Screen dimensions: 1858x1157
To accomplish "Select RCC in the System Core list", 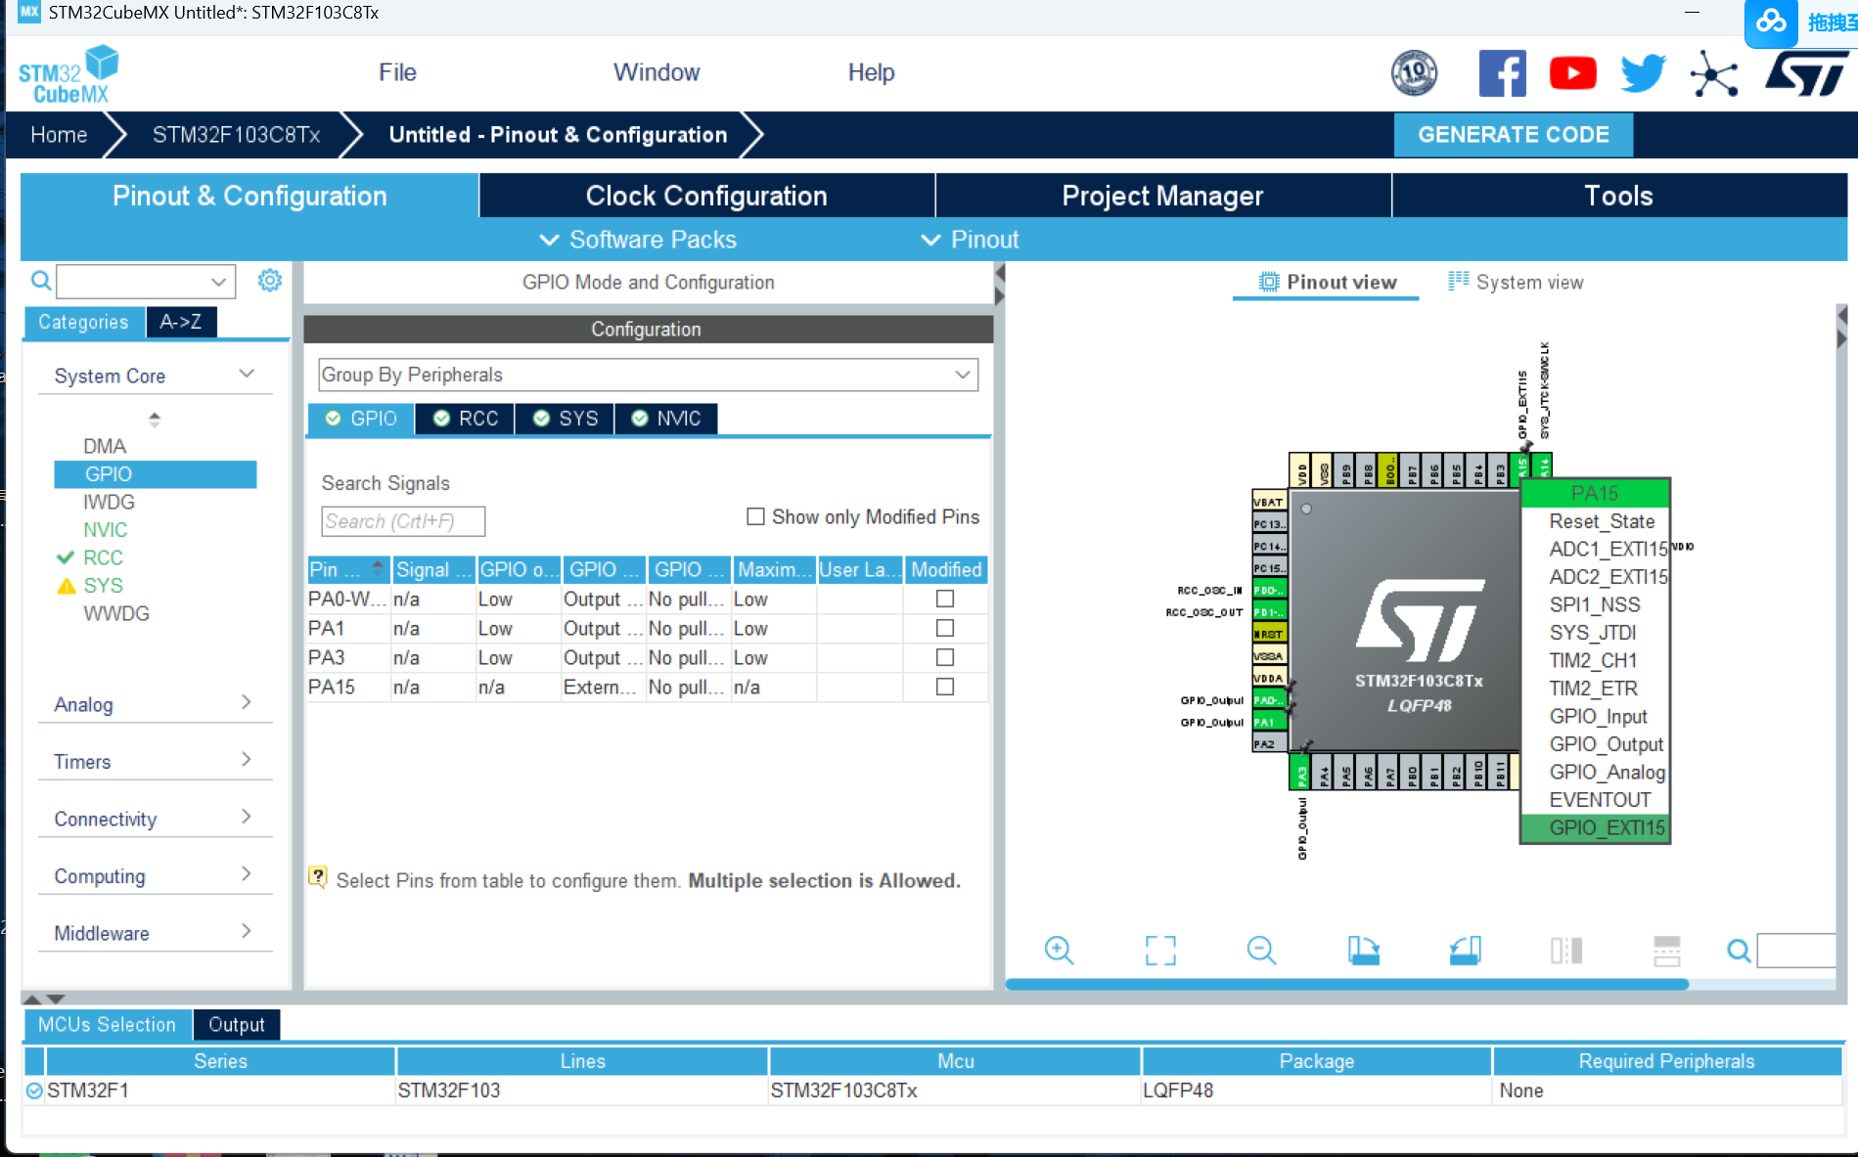I will click(x=103, y=557).
